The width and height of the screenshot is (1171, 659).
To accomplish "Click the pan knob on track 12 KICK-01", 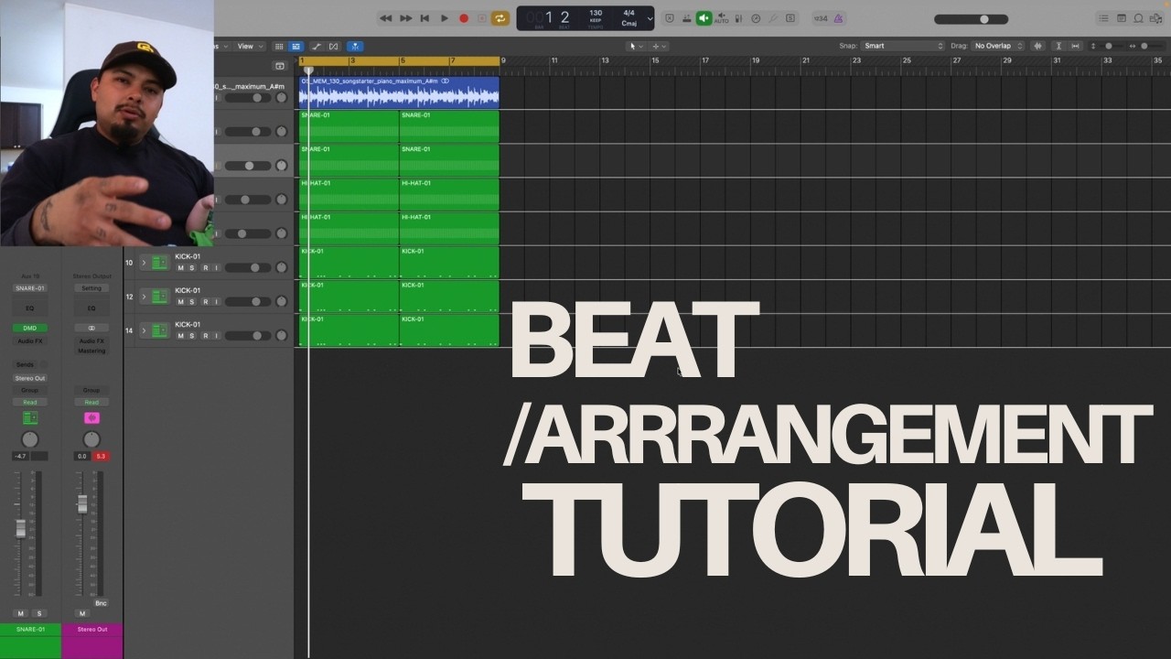I will [x=282, y=302].
